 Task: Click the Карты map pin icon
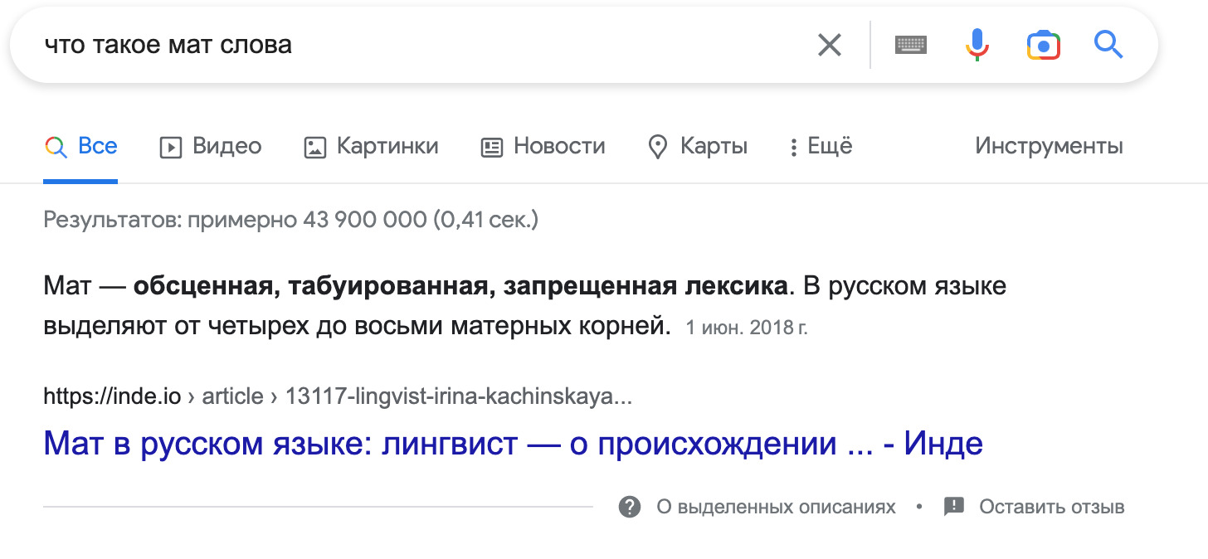[x=658, y=148]
